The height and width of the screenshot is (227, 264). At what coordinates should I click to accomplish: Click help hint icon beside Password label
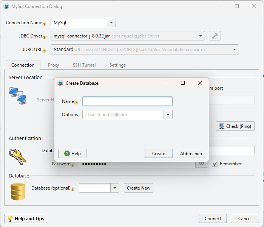coord(73,165)
